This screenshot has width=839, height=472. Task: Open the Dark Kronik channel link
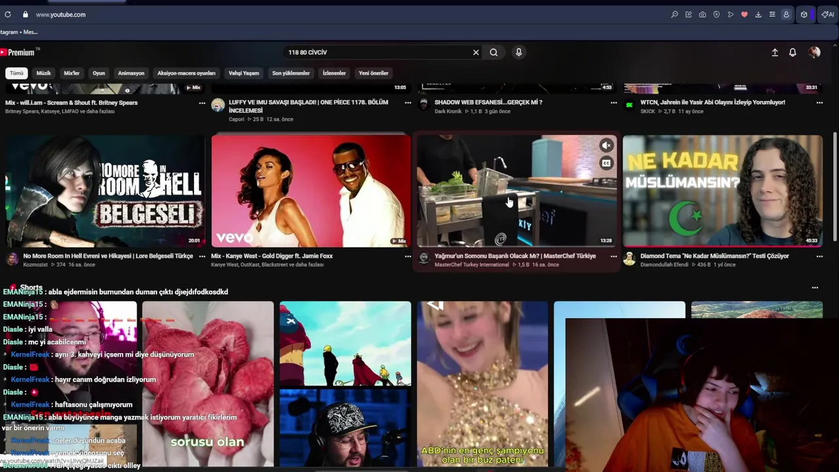coord(448,111)
